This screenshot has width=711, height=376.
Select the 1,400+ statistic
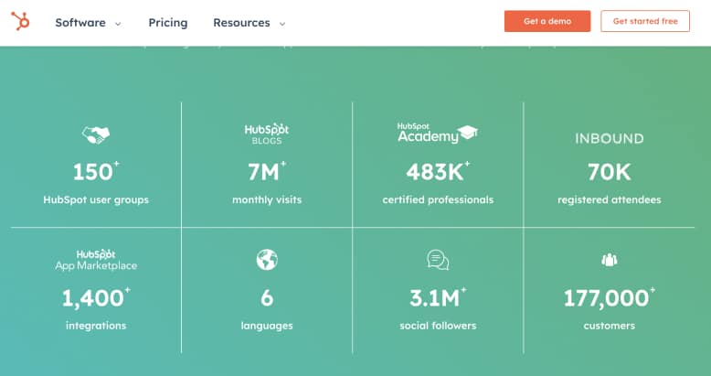pos(96,298)
